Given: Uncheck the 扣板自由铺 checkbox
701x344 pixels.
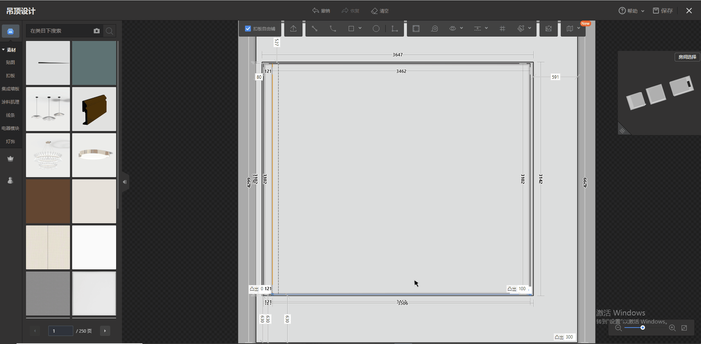Looking at the screenshot, I should tap(248, 29).
